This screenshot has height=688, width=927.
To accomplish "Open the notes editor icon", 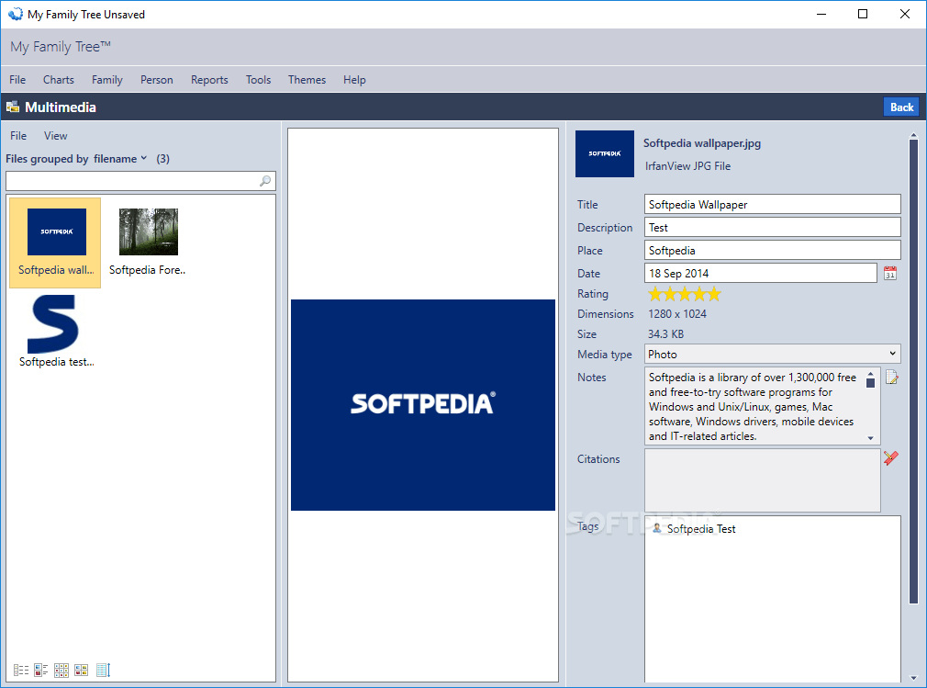I will (x=891, y=377).
